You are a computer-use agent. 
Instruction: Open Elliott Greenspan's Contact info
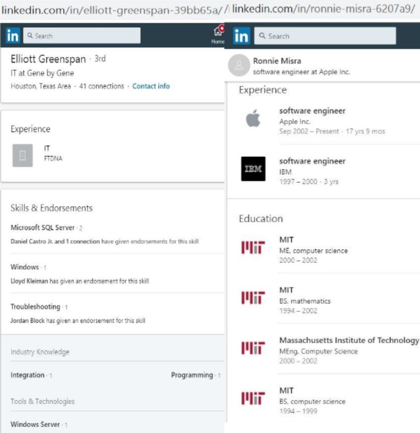pos(151,86)
